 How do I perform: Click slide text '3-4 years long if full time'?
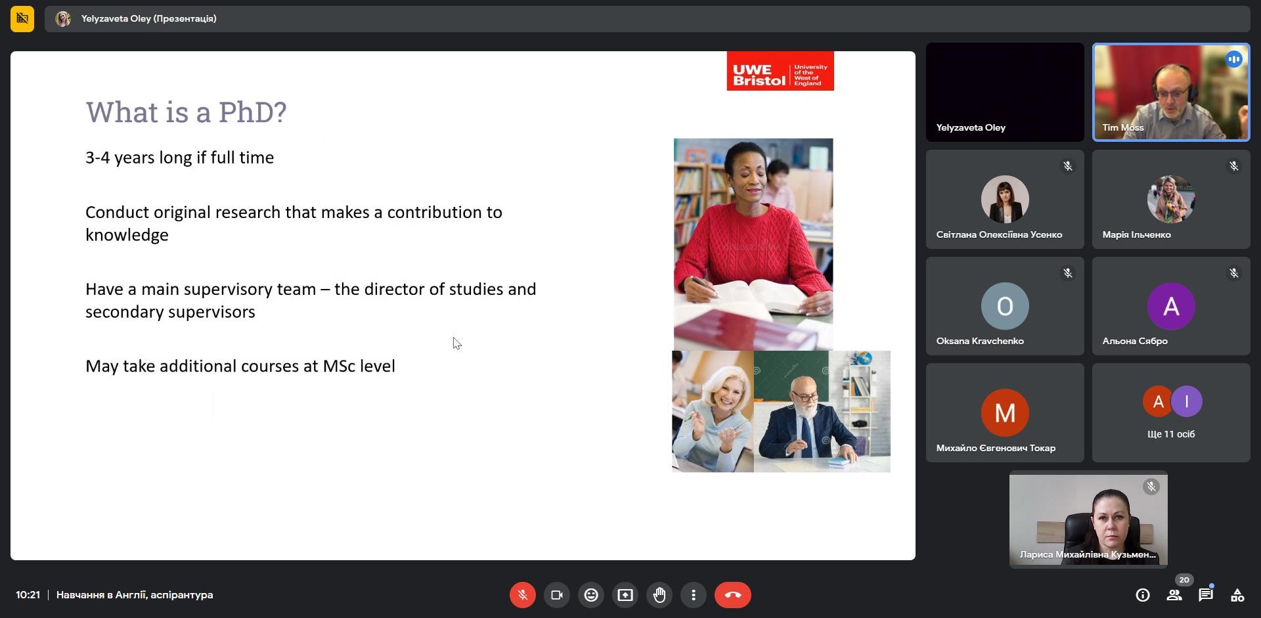pos(179,158)
